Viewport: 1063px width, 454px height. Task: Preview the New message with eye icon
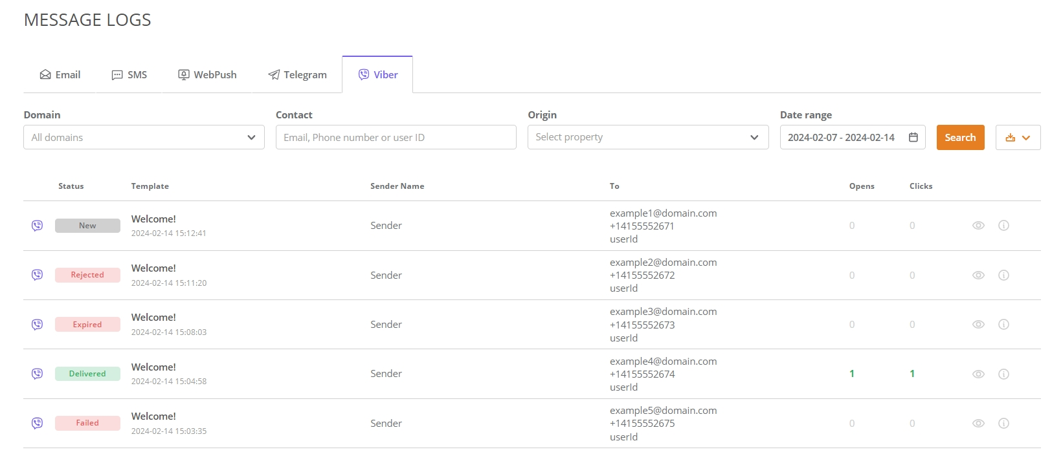pos(978,226)
